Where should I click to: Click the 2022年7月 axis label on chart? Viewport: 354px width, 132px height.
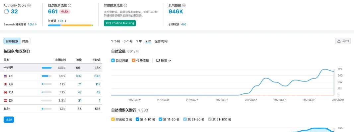pyautogui.click(x=309, y=100)
